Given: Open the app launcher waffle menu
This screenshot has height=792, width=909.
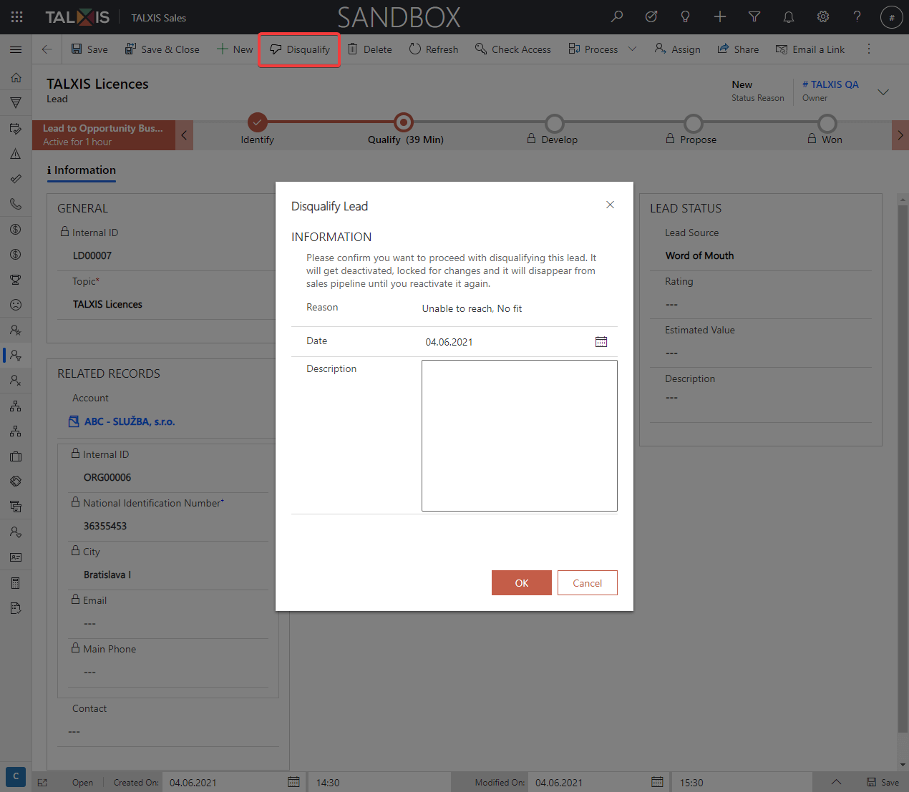Looking at the screenshot, I should [16, 17].
